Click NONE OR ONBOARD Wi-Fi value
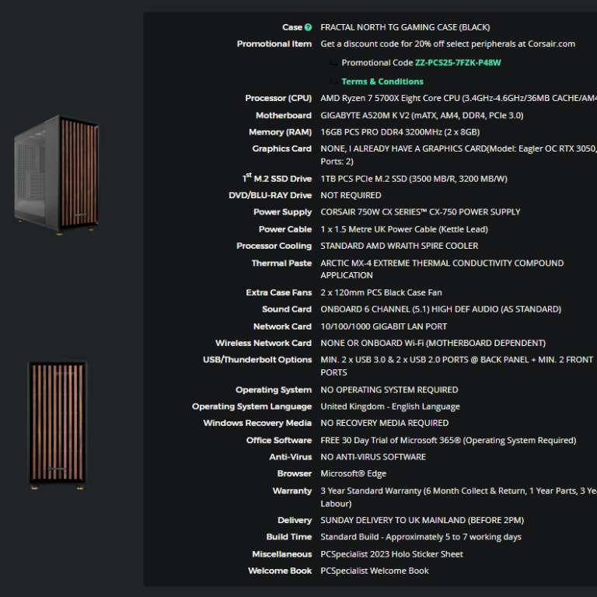The width and height of the screenshot is (597, 597). 433,343
